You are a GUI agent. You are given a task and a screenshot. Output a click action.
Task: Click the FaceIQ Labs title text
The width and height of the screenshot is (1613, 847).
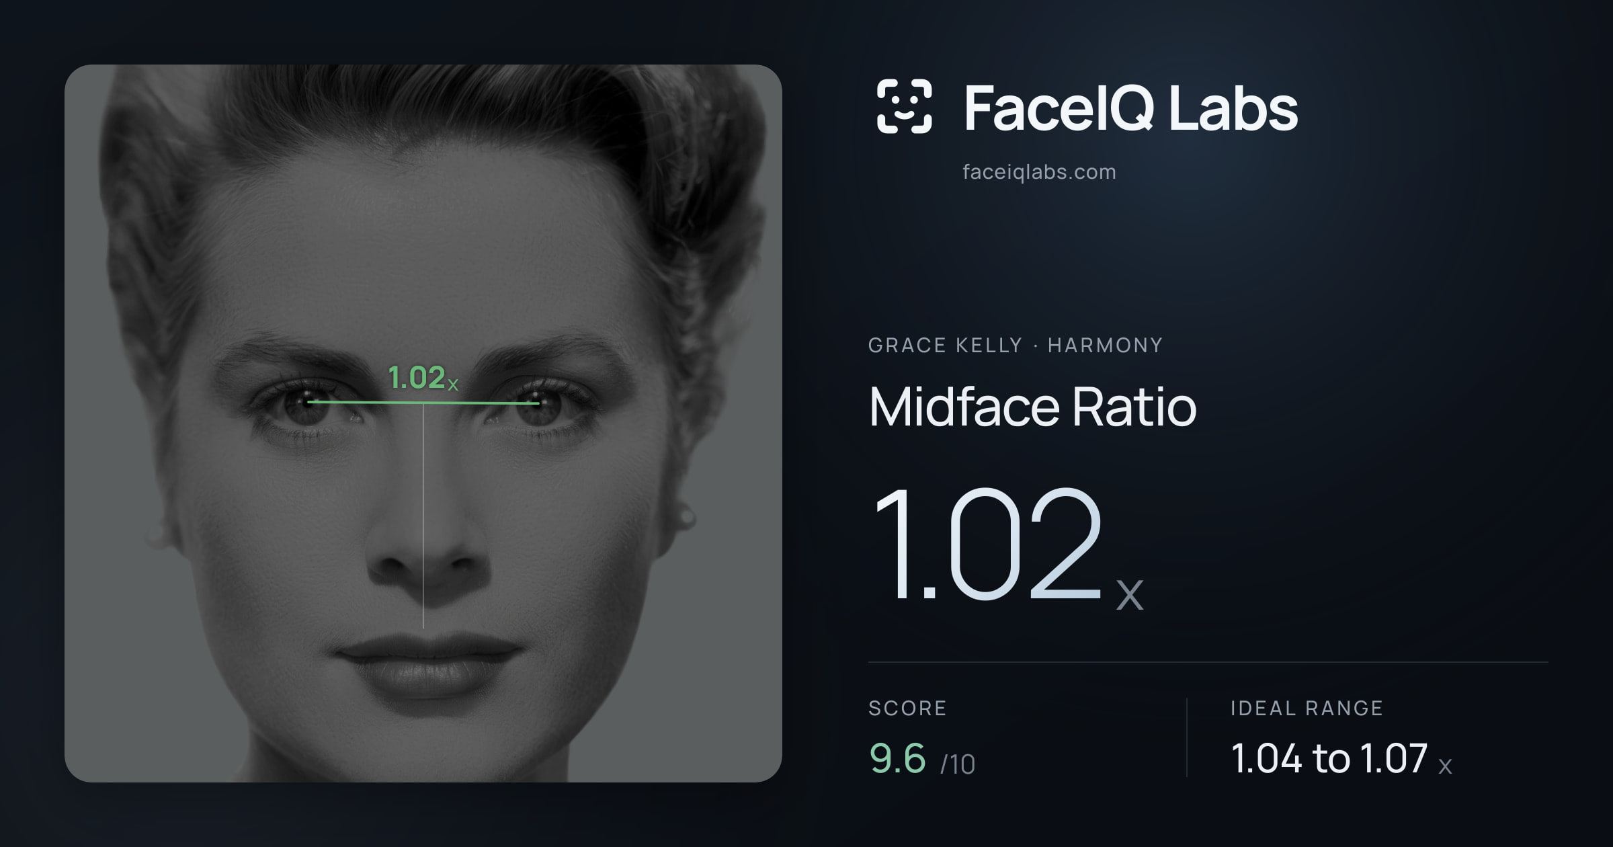(x=1130, y=108)
